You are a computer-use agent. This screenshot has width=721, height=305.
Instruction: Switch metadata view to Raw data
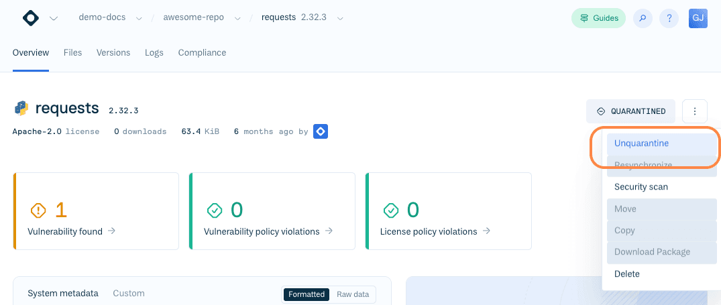click(x=353, y=294)
